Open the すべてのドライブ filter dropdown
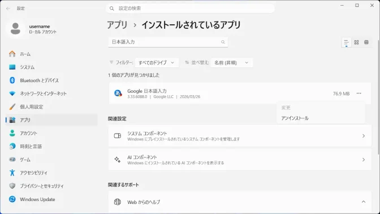380x214 pixels. tap(157, 63)
